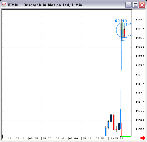
Task: Minimize the RIMM chart window
Action: coord(128,5)
